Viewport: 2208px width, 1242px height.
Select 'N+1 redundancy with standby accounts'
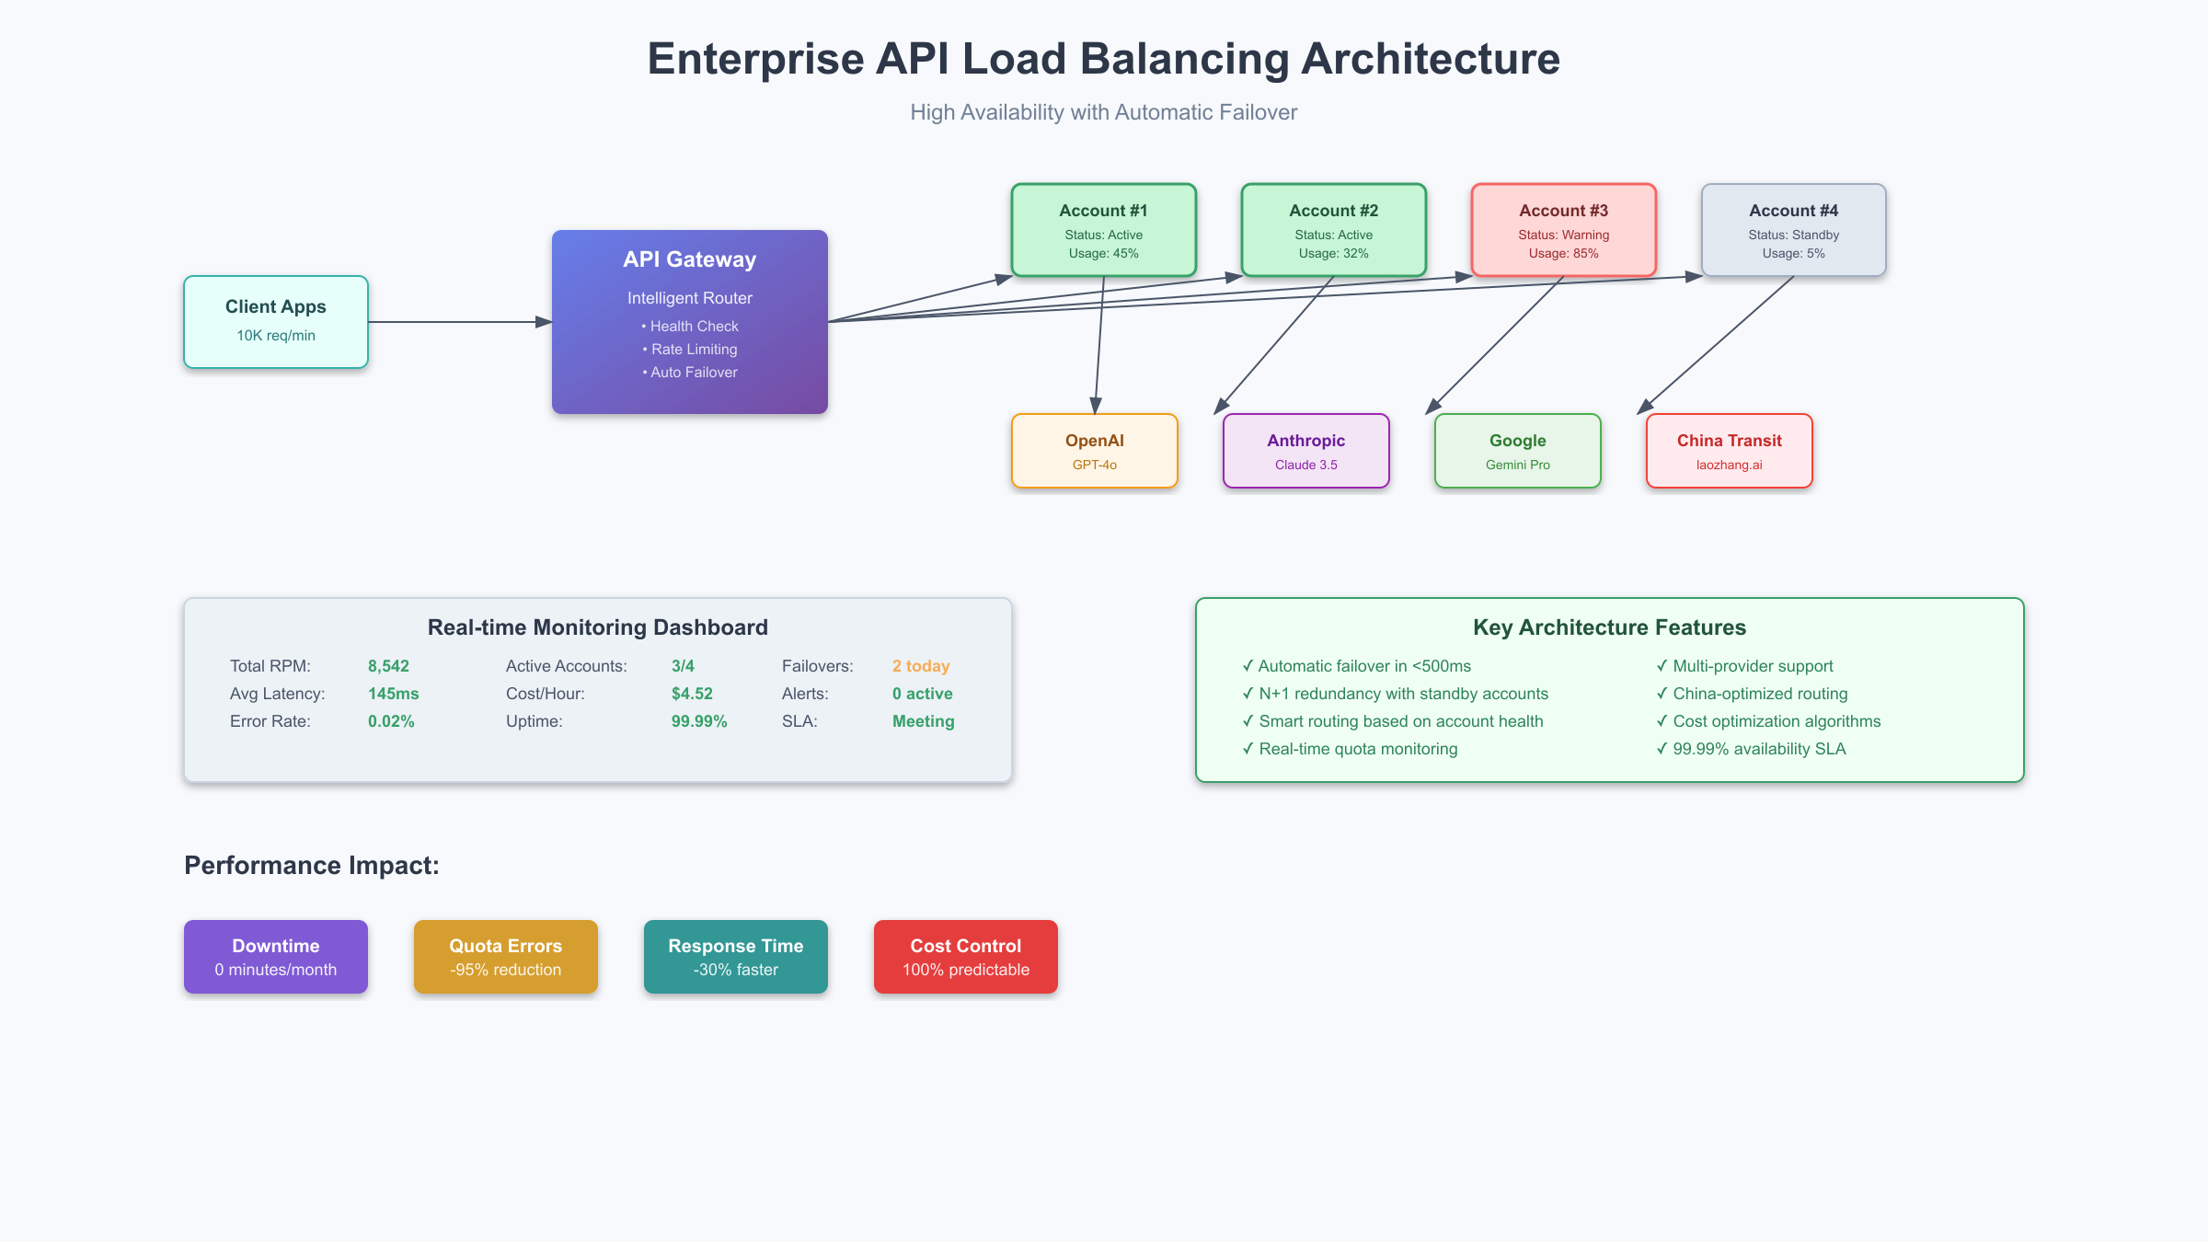point(1395,694)
